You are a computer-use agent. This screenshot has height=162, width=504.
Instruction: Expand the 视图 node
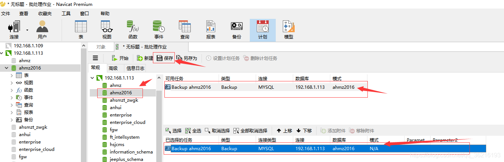(x=12, y=82)
